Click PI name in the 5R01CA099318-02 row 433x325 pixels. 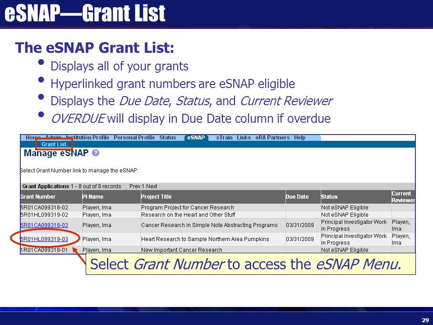click(97, 208)
